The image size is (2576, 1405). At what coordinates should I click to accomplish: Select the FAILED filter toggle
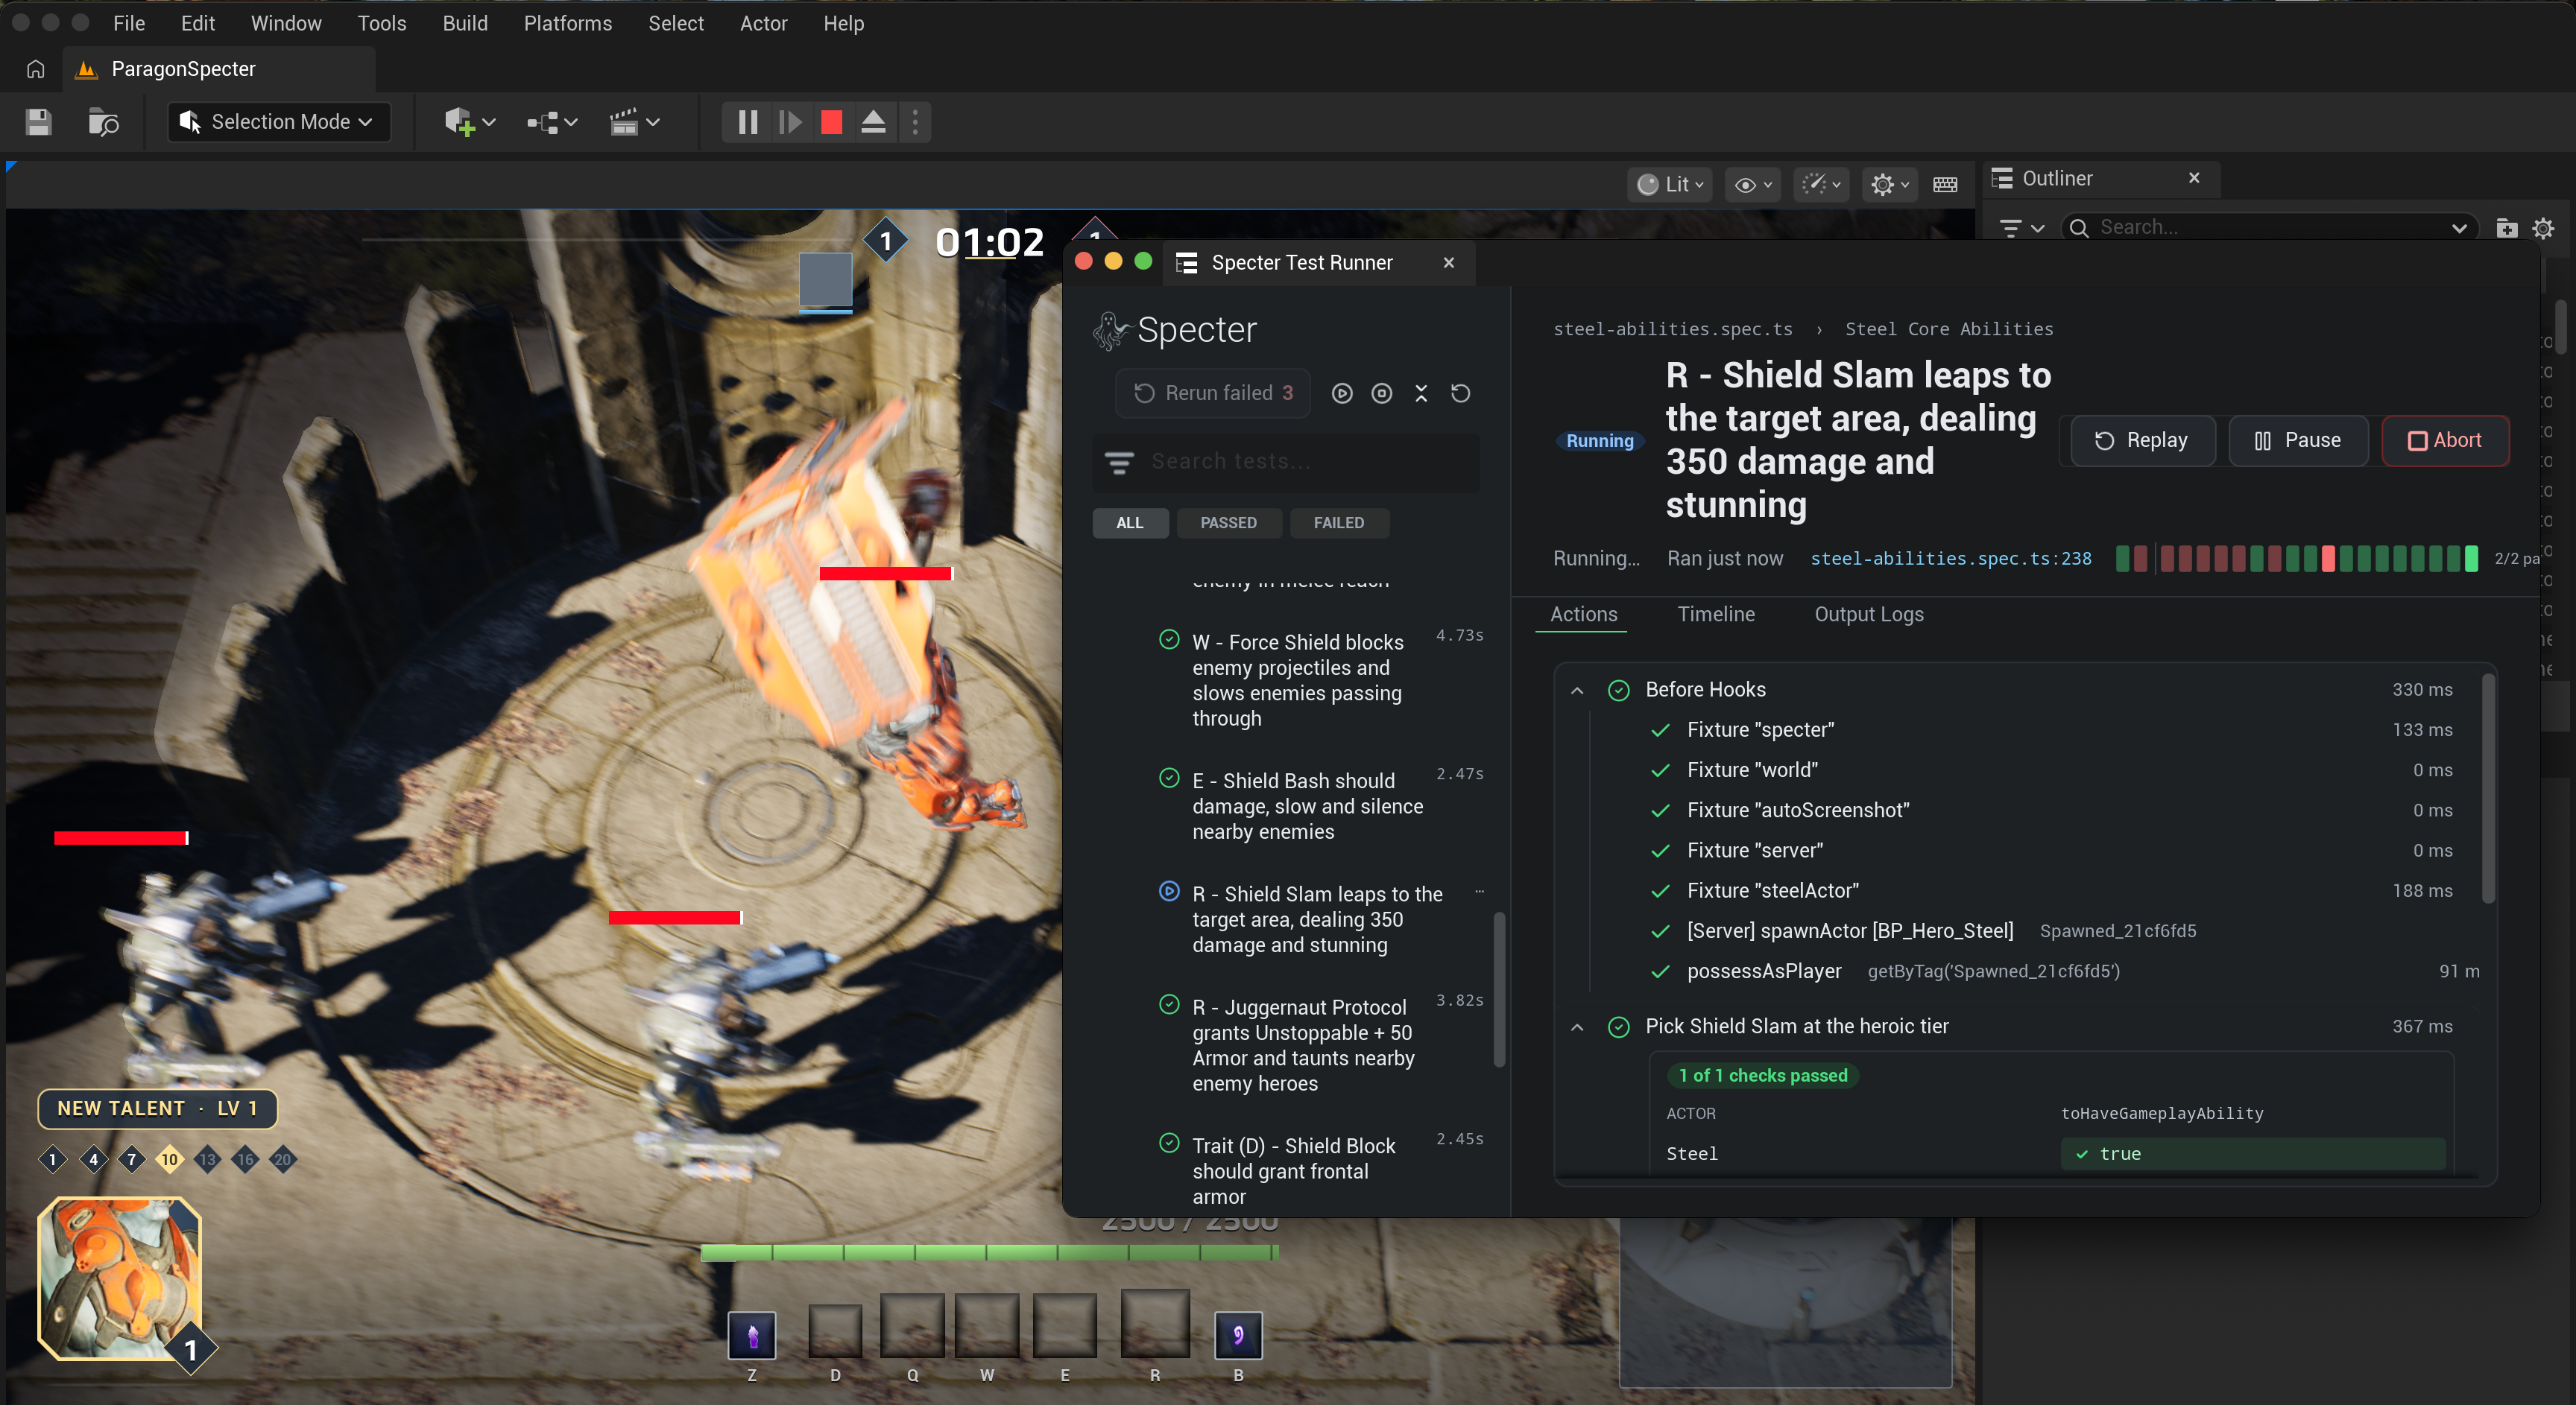(1338, 523)
